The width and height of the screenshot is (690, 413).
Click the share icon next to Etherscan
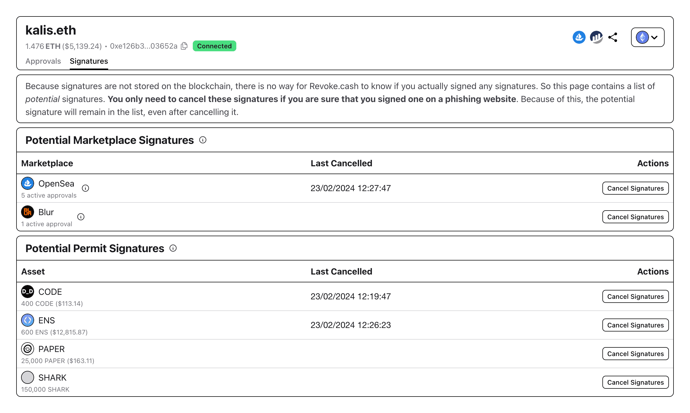(x=613, y=37)
